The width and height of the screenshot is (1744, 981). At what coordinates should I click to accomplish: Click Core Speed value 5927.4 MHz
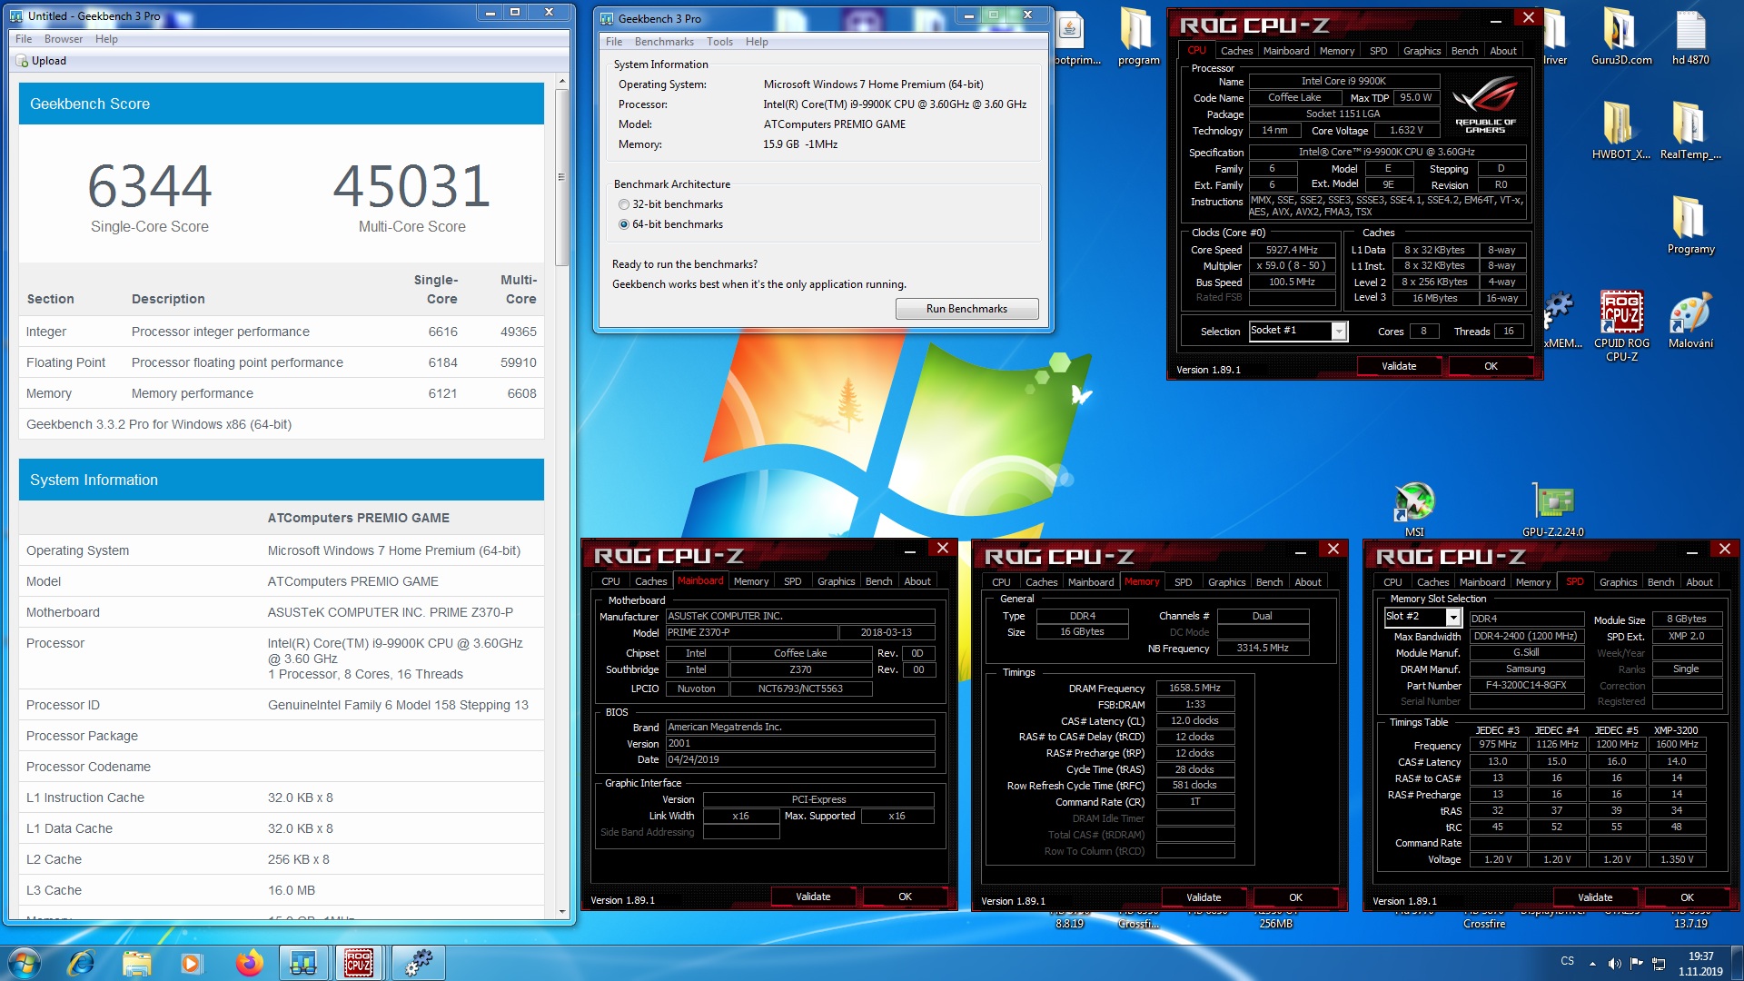1292,250
